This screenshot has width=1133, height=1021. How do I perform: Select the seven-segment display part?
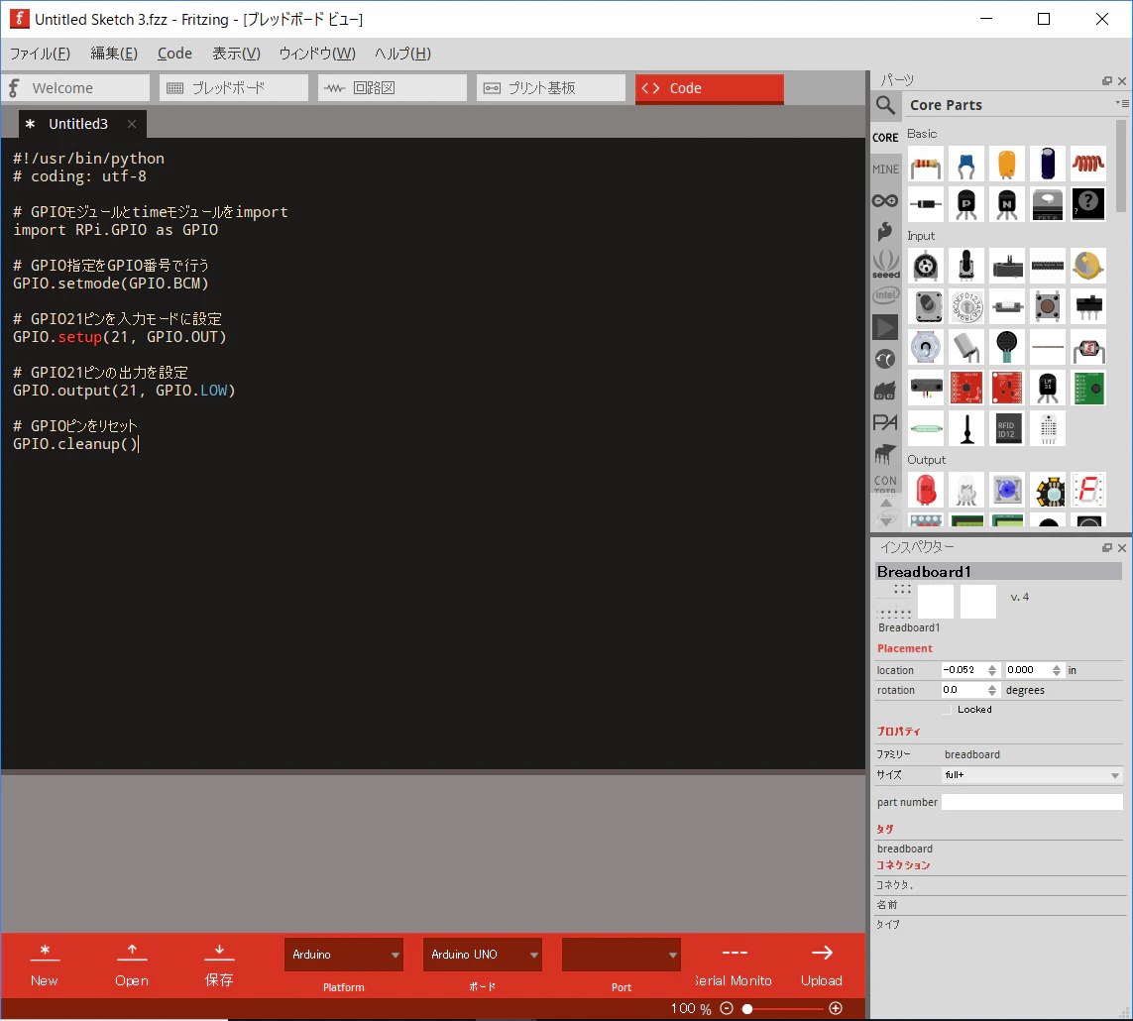pyautogui.click(x=1088, y=490)
